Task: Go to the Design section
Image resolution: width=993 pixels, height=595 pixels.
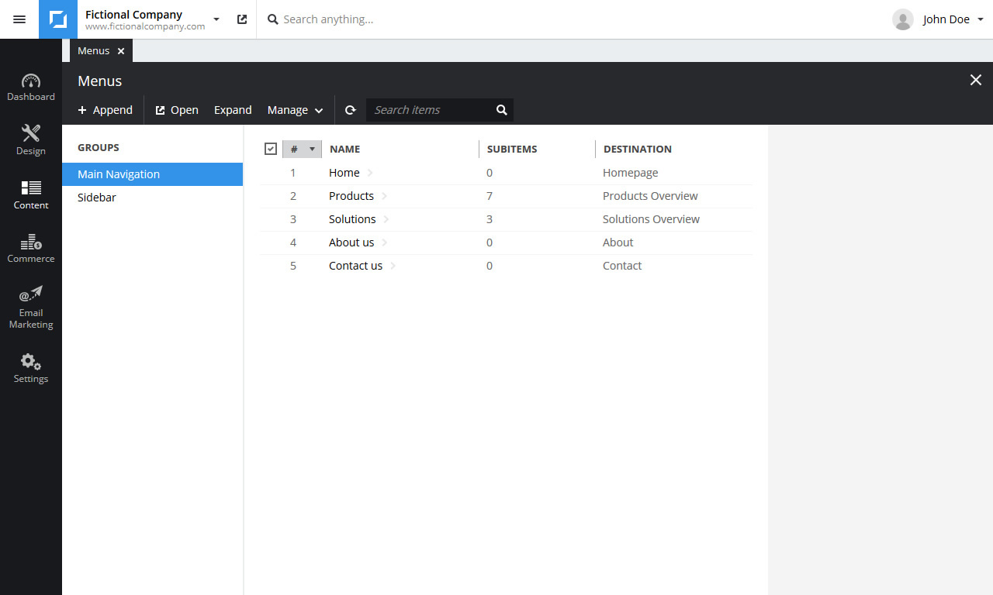Action: pos(31,140)
